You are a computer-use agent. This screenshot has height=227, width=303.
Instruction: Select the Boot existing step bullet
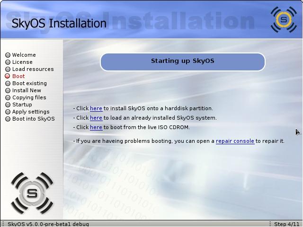tap(8, 83)
